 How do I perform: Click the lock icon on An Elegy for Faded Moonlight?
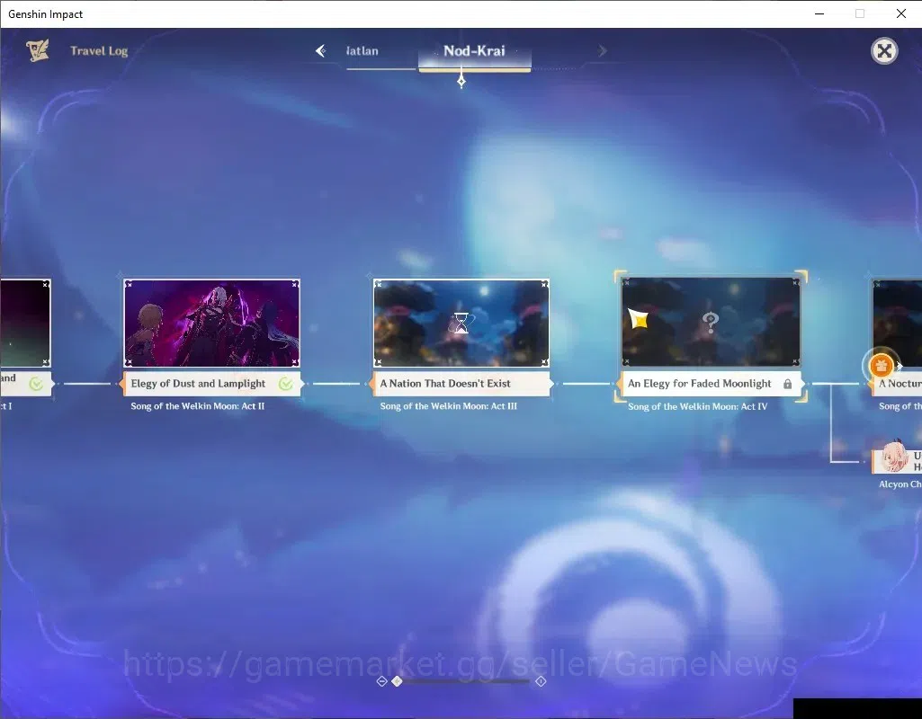coord(787,384)
